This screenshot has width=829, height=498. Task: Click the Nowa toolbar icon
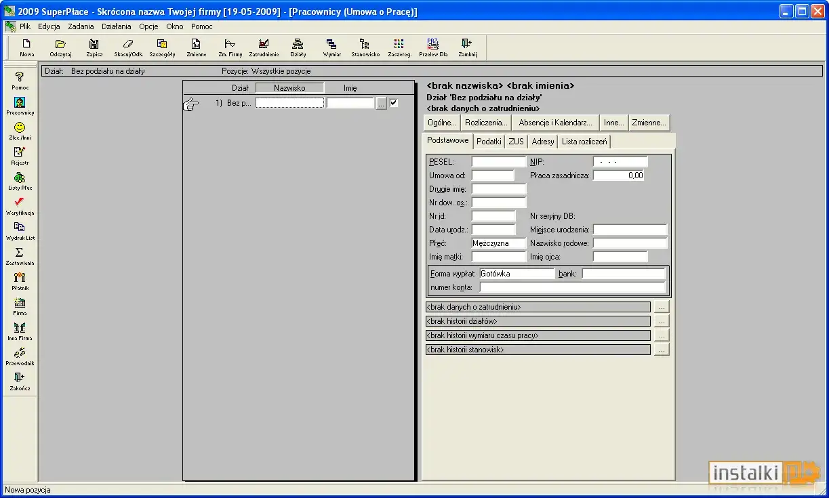(x=27, y=47)
